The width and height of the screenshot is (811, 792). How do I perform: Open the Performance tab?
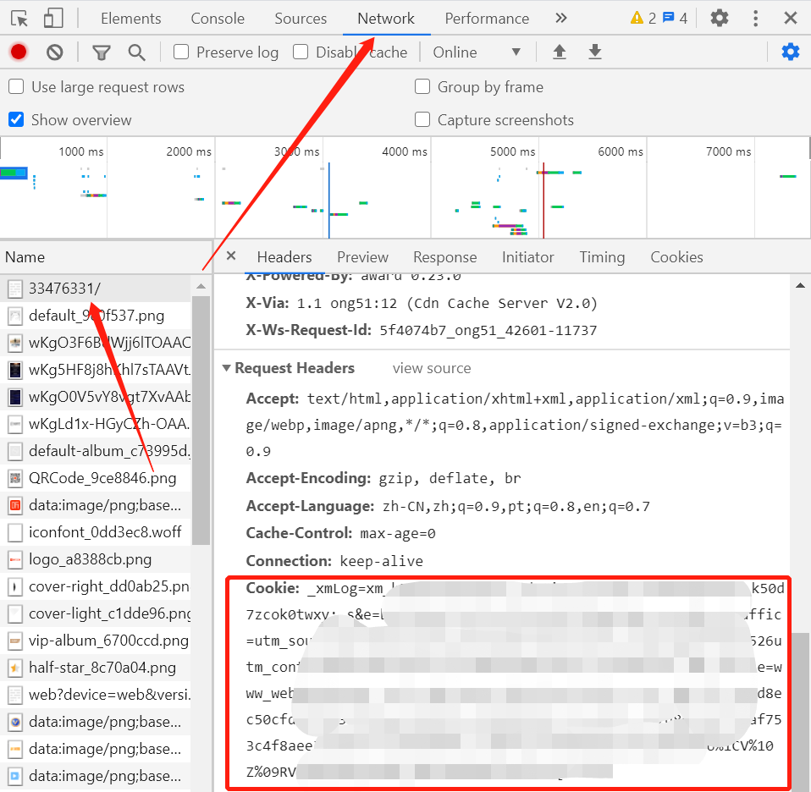487,19
